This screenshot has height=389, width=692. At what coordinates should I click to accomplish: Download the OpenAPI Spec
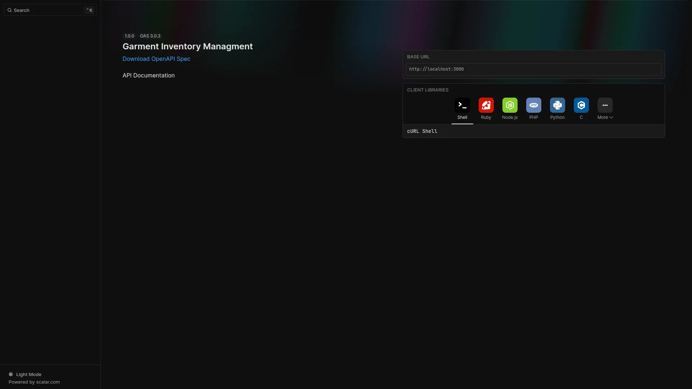(156, 59)
